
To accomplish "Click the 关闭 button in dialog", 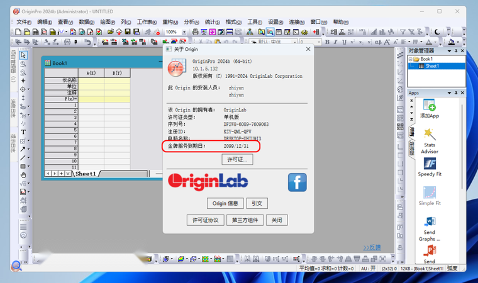I will click(x=277, y=220).
